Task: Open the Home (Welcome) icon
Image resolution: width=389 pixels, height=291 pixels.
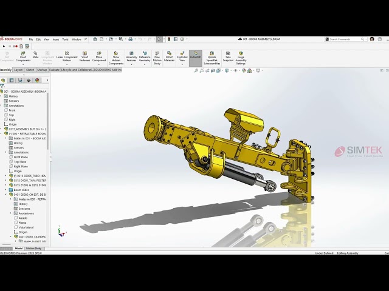Action: pos(95,39)
